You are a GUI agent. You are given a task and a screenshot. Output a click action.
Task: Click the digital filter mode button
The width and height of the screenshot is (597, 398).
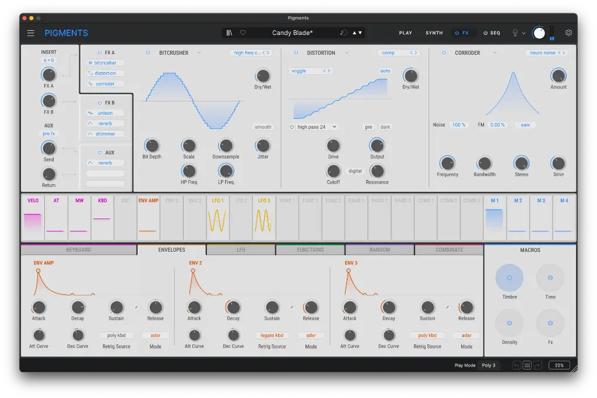click(x=355, y=171)
